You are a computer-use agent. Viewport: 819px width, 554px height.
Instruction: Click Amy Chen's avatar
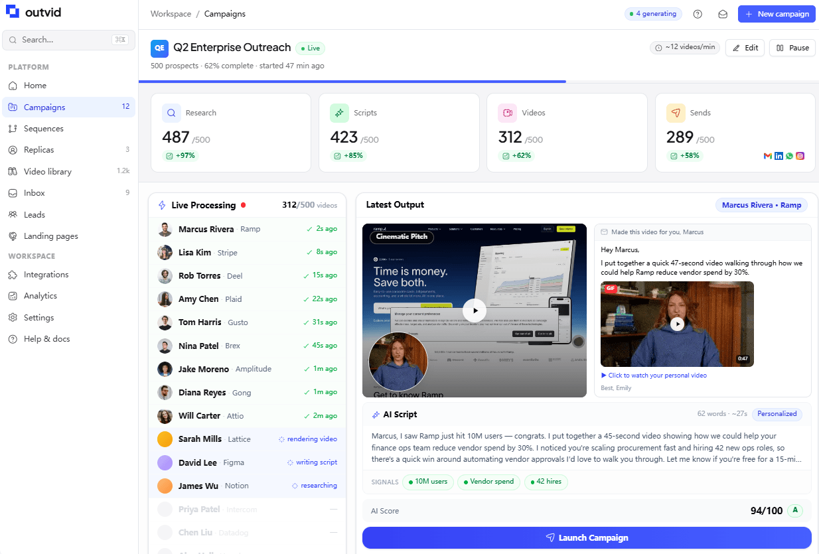pyautogui.click(x=165, y=299)
